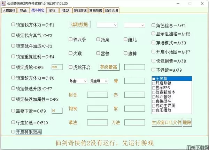The height and width of the screenshot is (150, 209).
Task: Open the 坐标 tab
Action: click(52, 10)
